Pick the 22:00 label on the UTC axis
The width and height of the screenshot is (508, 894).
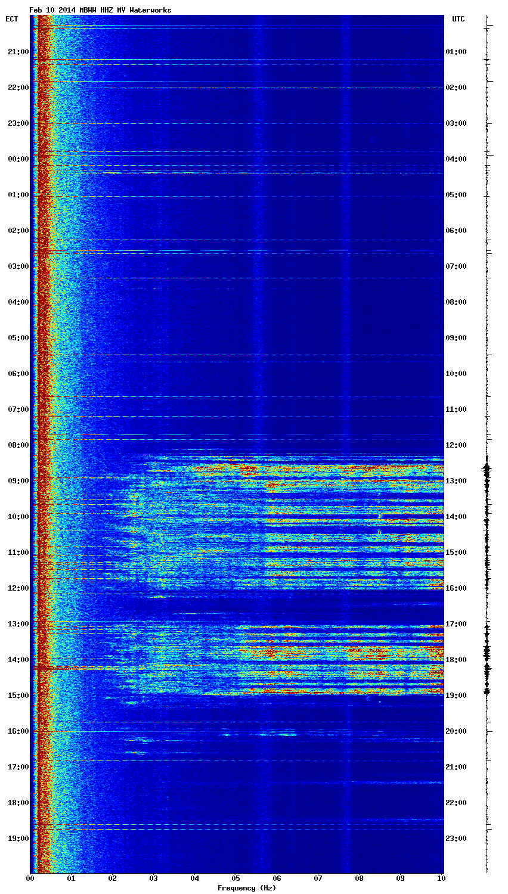point(456,803)
